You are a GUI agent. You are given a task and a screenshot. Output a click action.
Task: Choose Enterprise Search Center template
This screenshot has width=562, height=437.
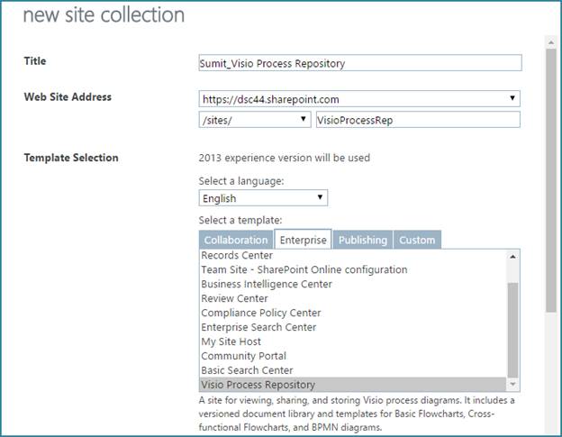258,327
